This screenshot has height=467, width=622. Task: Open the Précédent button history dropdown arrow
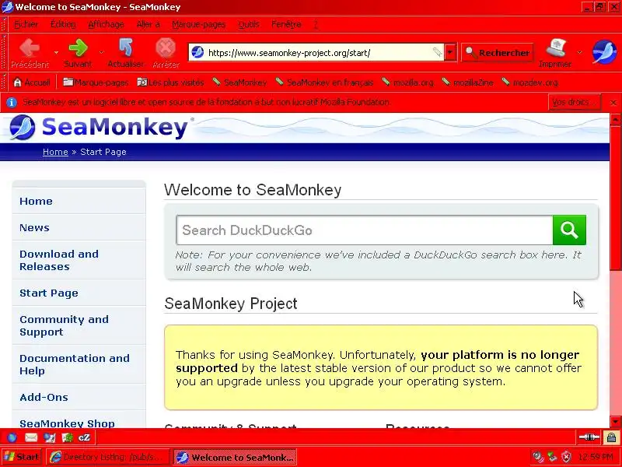pos(56,52)
